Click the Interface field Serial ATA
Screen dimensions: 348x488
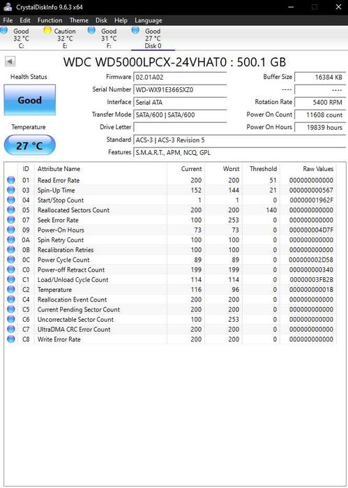180,102
